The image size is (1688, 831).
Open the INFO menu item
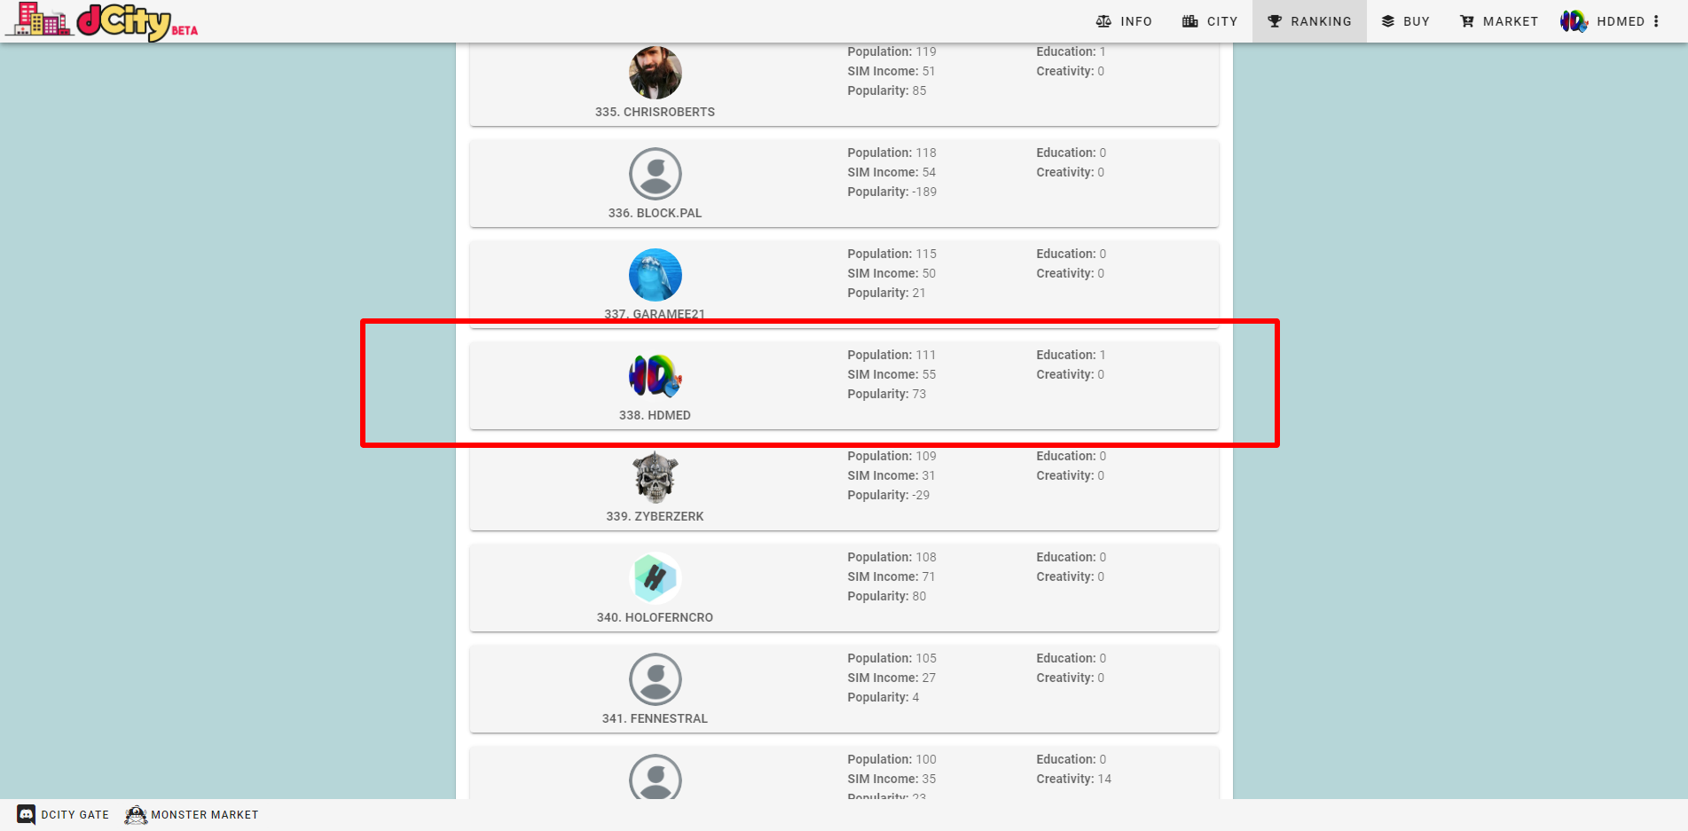[1124, 21]
